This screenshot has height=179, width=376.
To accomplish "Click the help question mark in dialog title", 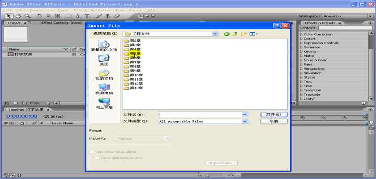I will (277, 26).
